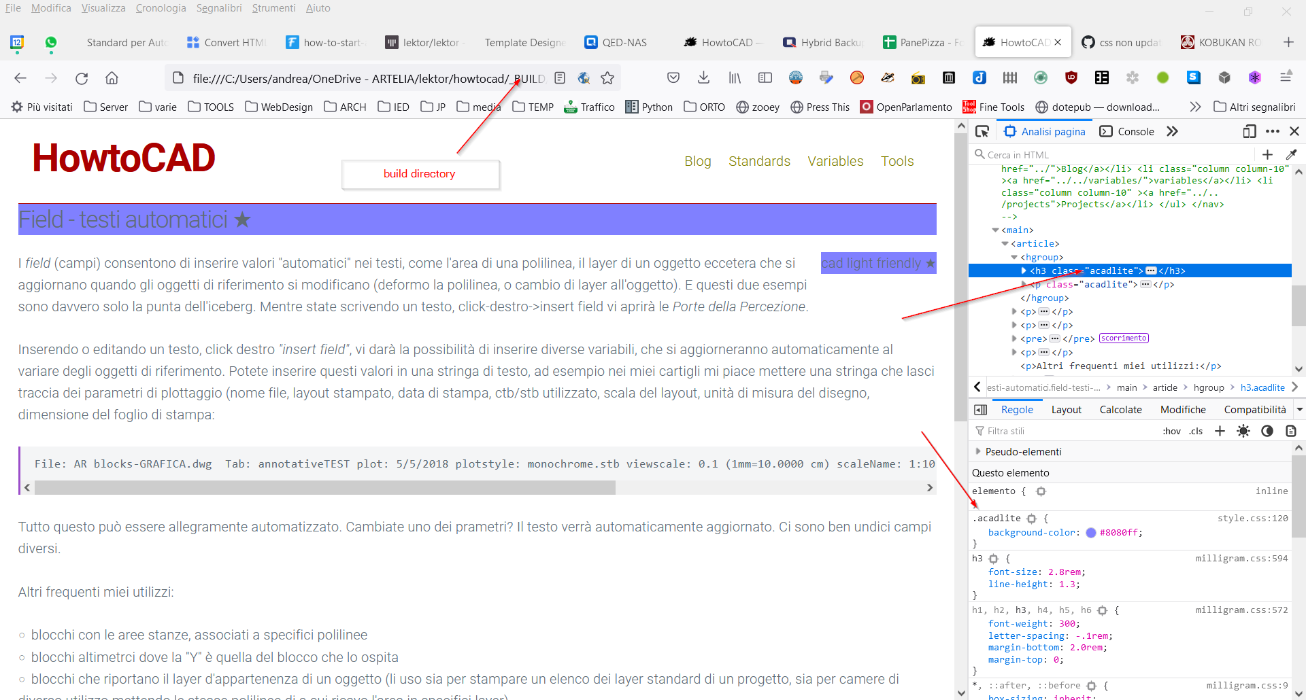
Task: Toggle the .cls class editor
Action: point(1195,430)
